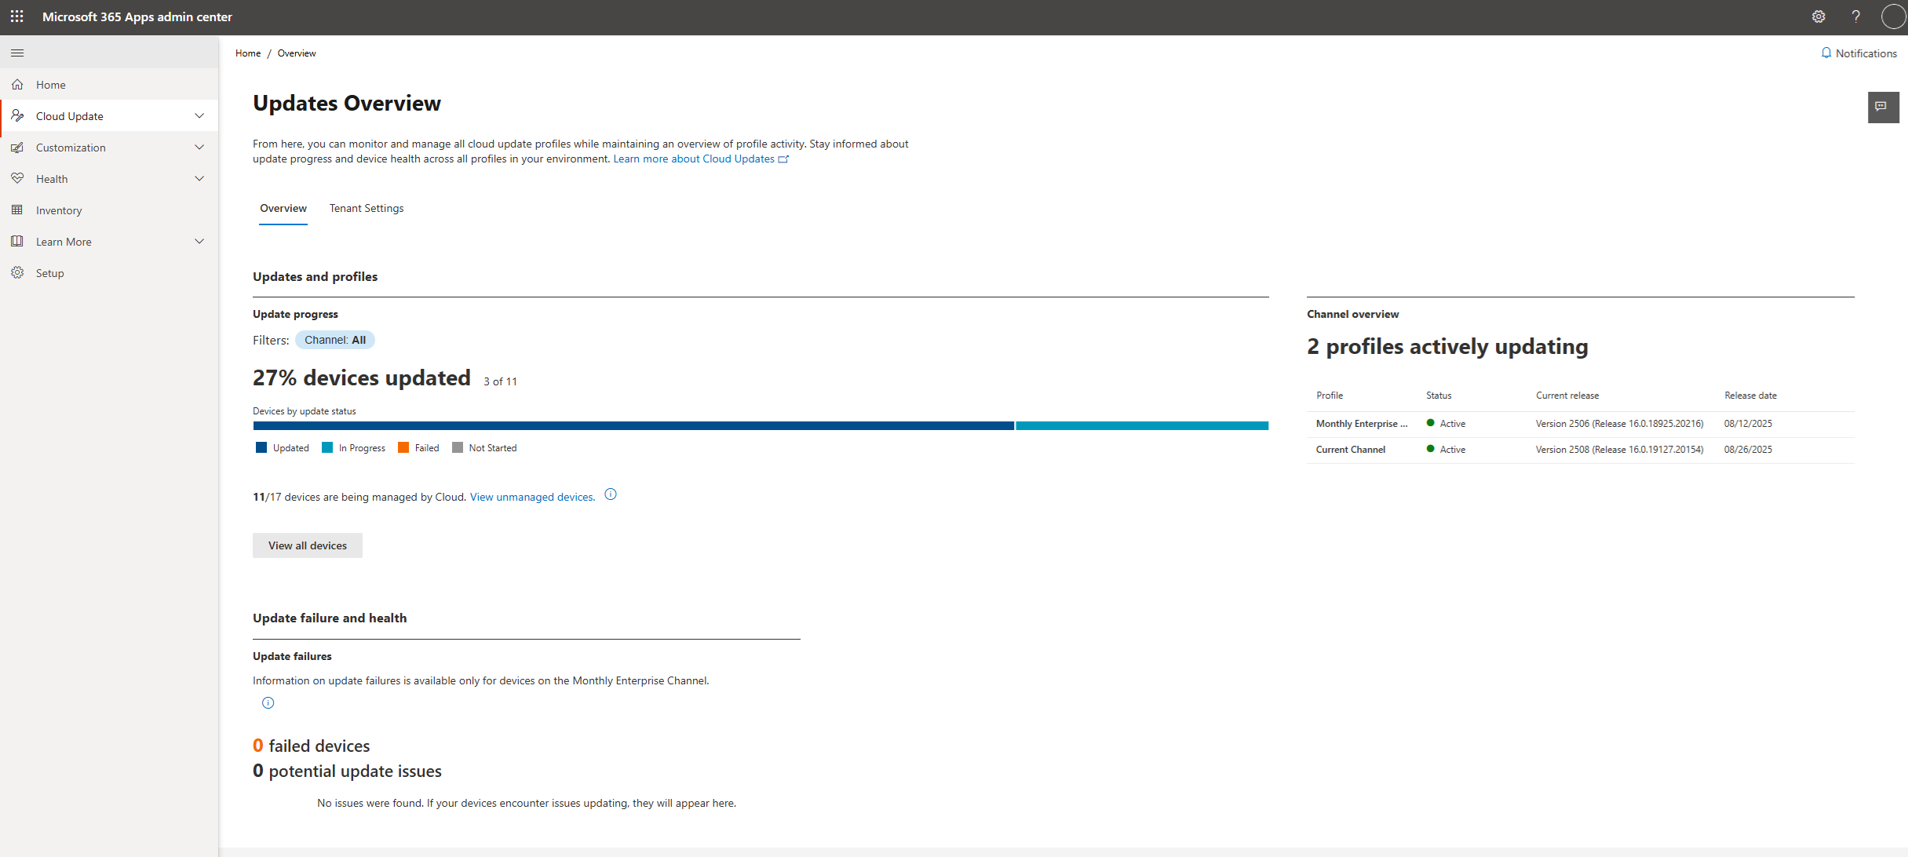Click the orange Failed legend swatch
1908x857 pixels.
pos(403,447)
